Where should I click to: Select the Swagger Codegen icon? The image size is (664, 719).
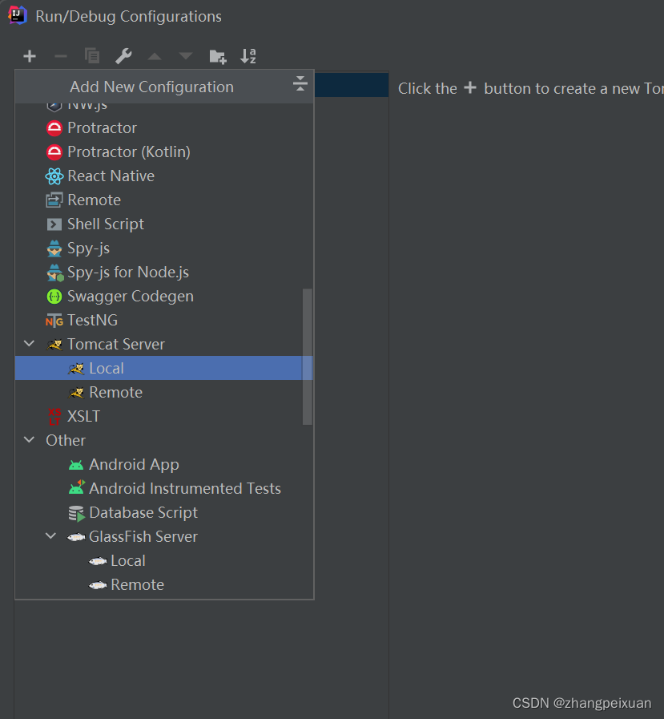[x=54, y=297]
